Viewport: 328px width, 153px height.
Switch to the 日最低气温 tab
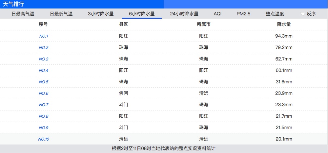[x=61, y=14]
